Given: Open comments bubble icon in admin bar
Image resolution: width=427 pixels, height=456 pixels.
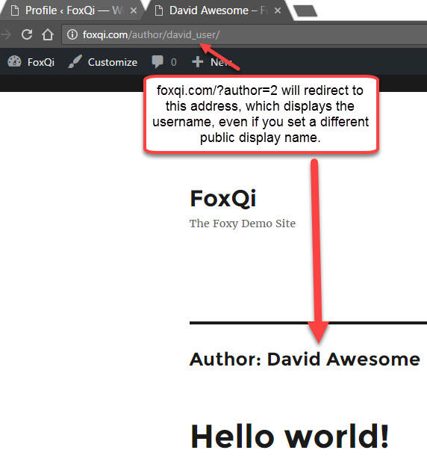Looking at the screenshot, I should pos(158,62).
